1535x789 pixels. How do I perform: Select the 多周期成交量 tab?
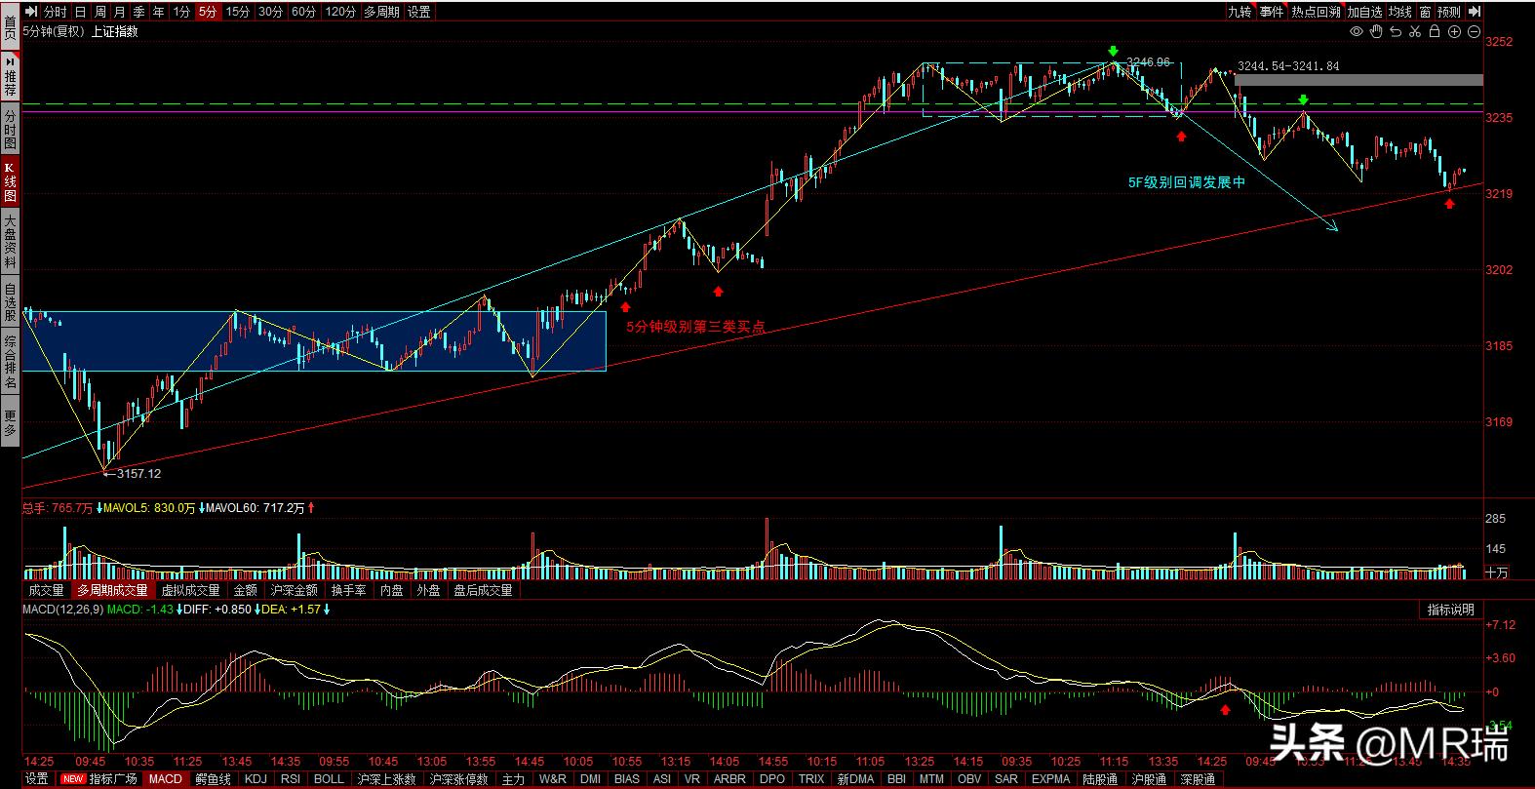tap(112, 590)
